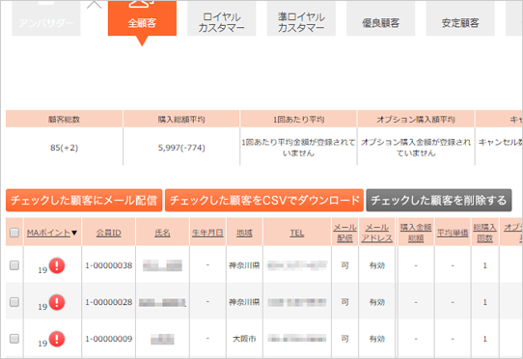
Task: Sort table by 購入金額総額 header
Action: tap(416, 233)
